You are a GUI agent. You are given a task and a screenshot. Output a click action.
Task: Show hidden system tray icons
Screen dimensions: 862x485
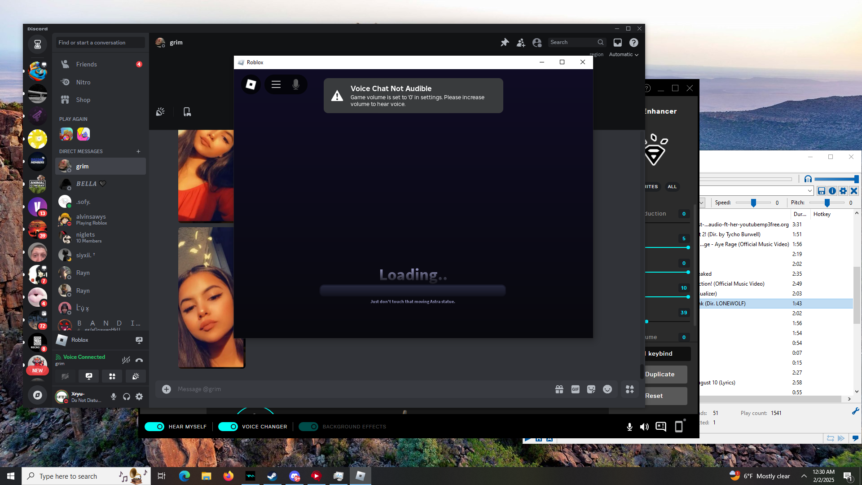point(804,476)
